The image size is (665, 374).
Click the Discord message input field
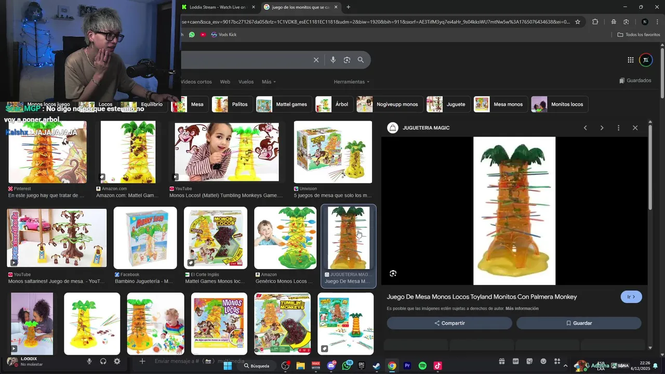pos(199,361)
